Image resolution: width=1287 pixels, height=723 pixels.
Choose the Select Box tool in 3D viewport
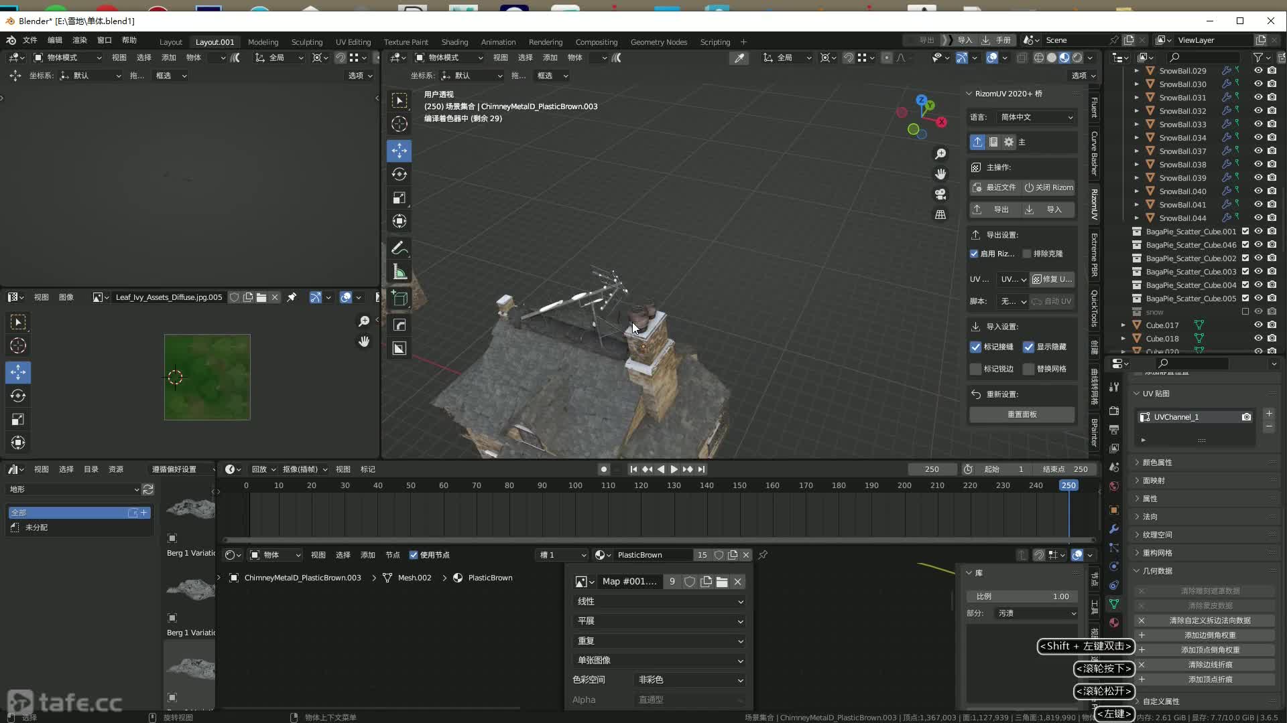coord(399,100)
